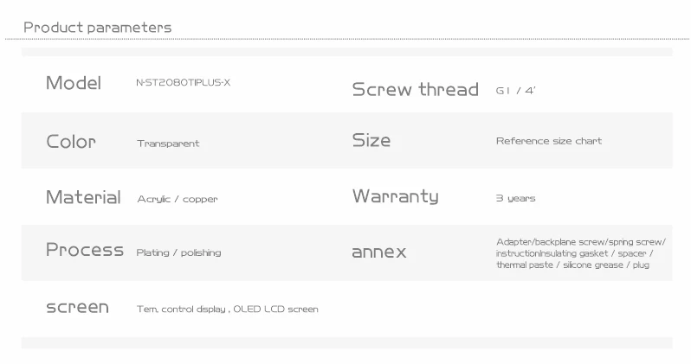Click the Adapter/backplane screw accessories text
The height and width of the screenshot is (364, 691).
pyautogui.click(x=581, y=253)
